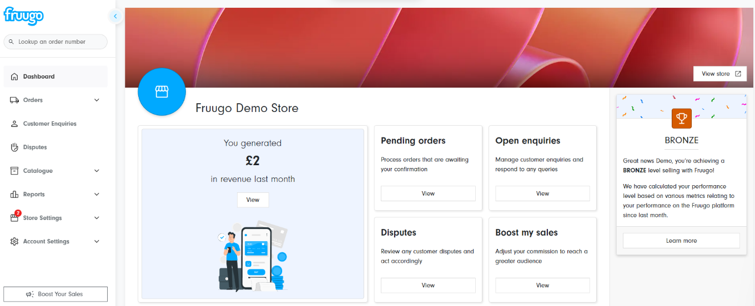
Task: Click the View store button
Action: tap(720, 74)
